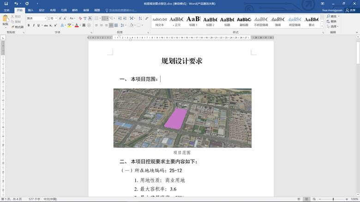Toggle align right paragraph
The height and width of the screenshot is (202, 360).
point(106,25)
